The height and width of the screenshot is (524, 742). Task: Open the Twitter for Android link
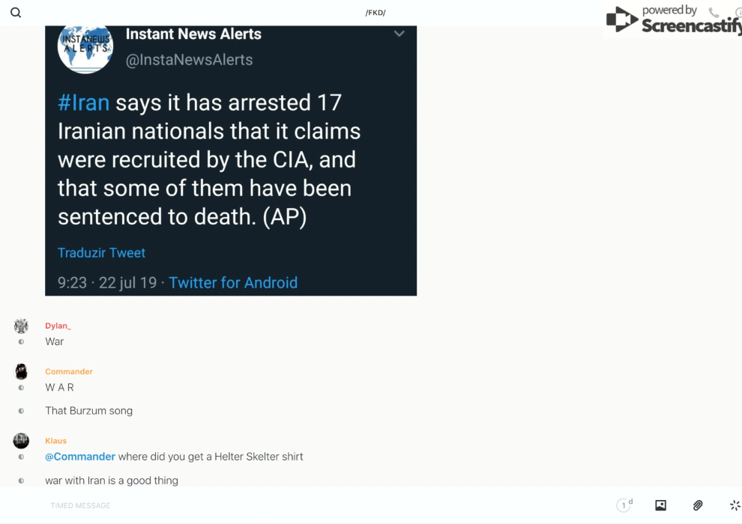233,283
